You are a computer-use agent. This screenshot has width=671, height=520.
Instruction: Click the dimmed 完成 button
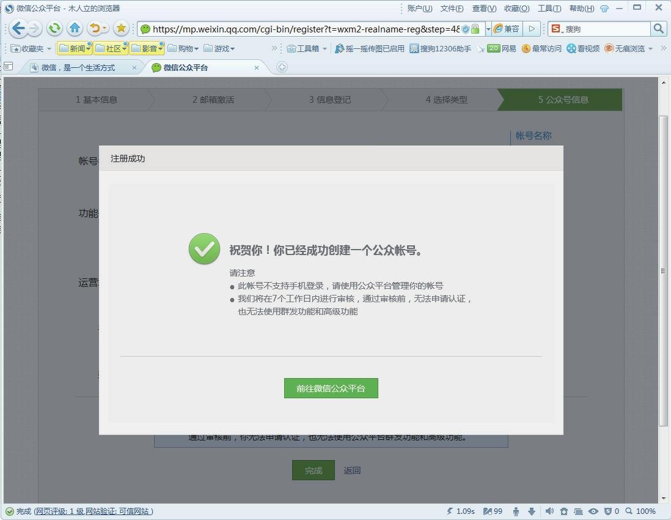(313, 470)
